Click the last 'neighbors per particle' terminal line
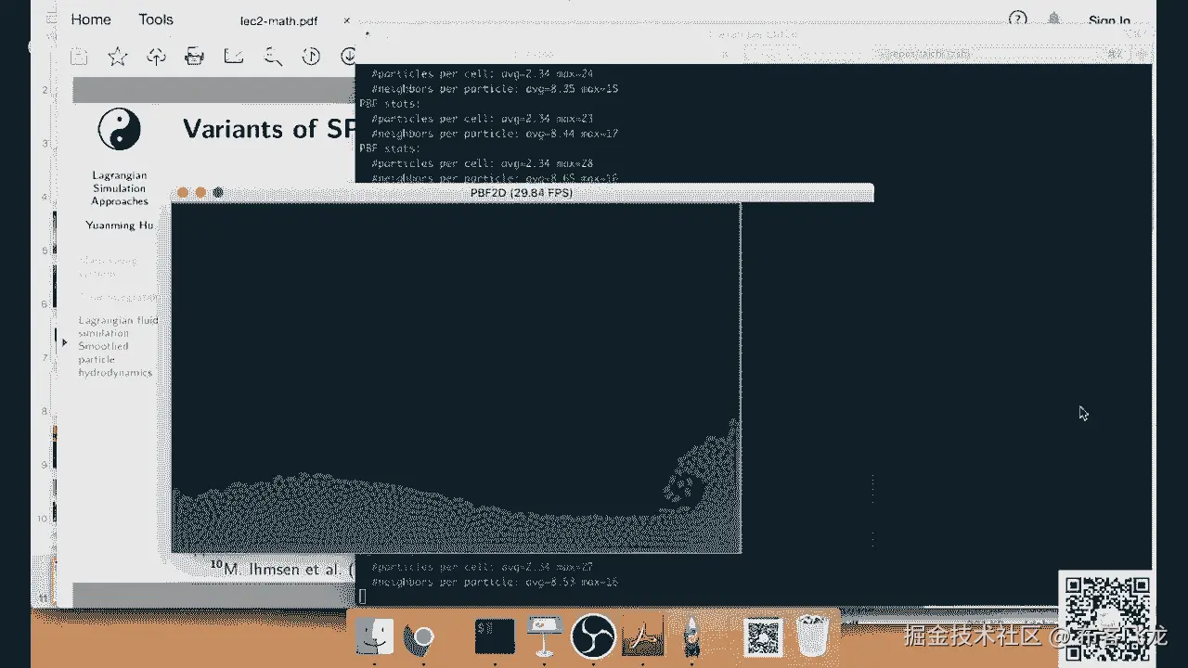Viewport: 1188px width, 668px height. tap(495, 582)
